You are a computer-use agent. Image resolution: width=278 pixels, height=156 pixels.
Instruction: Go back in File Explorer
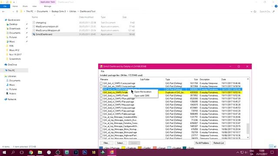pyautogui.click(x=3, y=12)
